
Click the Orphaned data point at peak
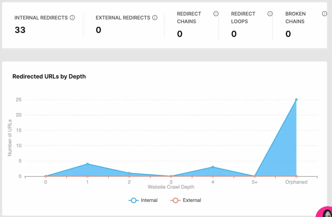[x=296, y=100]
